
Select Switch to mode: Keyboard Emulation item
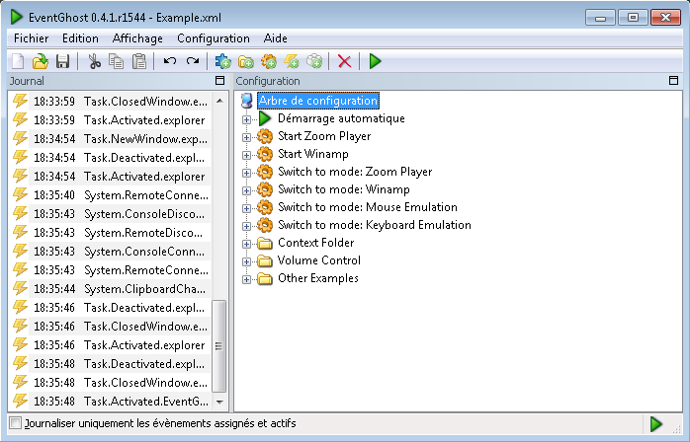(375, 225)
